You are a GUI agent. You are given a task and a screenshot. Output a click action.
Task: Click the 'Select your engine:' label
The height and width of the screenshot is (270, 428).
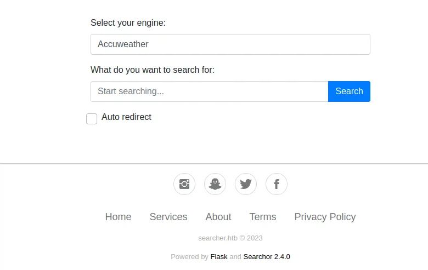[x=128, y=22]
